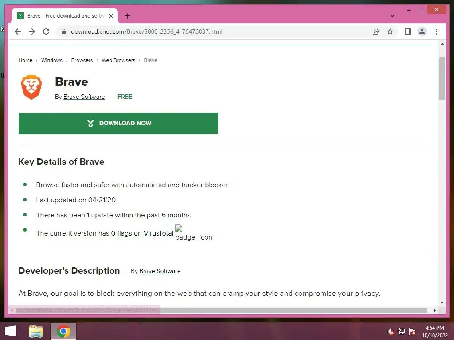The image size is (454, 340).
Task: Minimize the Chrome window
Action: (x=408, y=10)
